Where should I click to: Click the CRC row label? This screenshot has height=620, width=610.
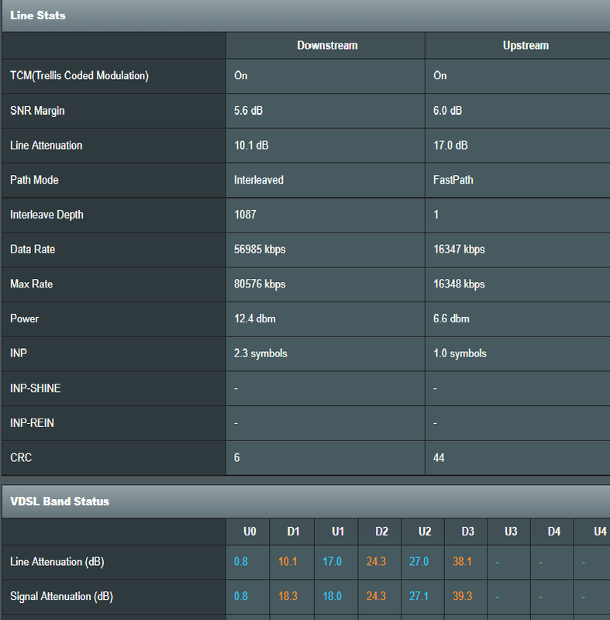tap(21, 458)
